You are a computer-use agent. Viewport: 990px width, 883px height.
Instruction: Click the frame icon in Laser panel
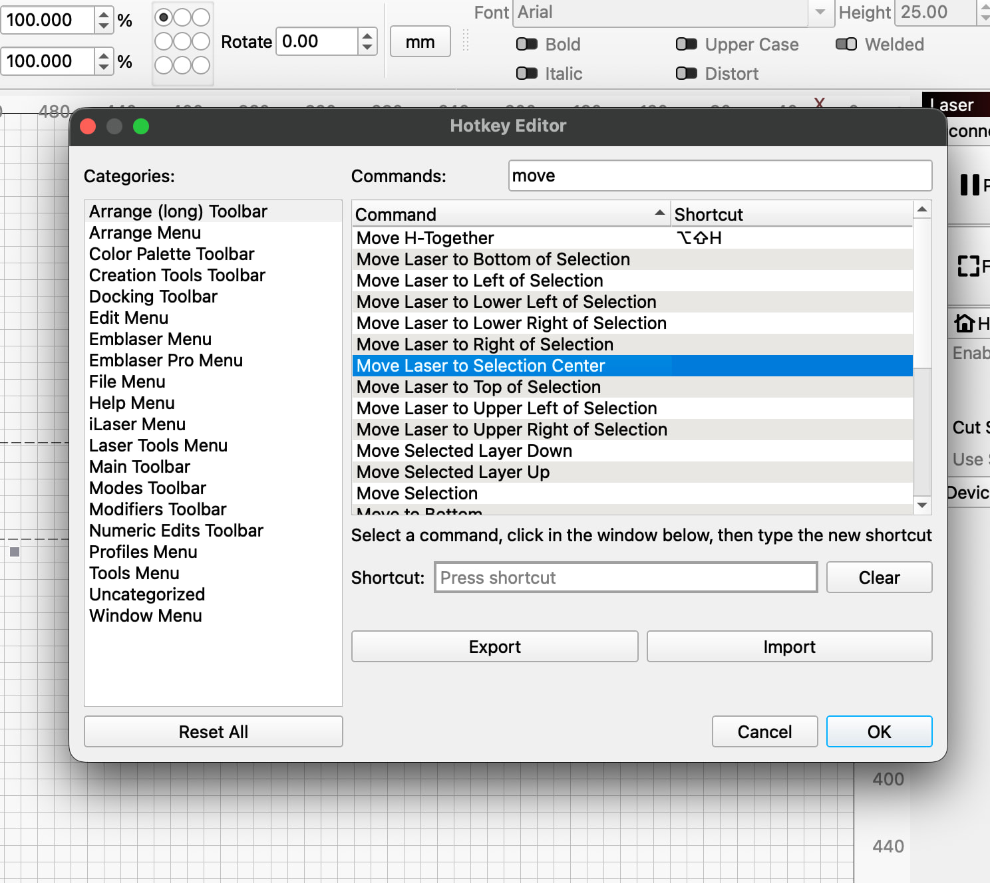(x=968, y=266)
